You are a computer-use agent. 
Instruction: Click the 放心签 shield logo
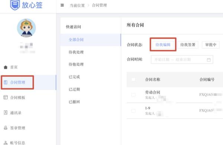(15, 5)
